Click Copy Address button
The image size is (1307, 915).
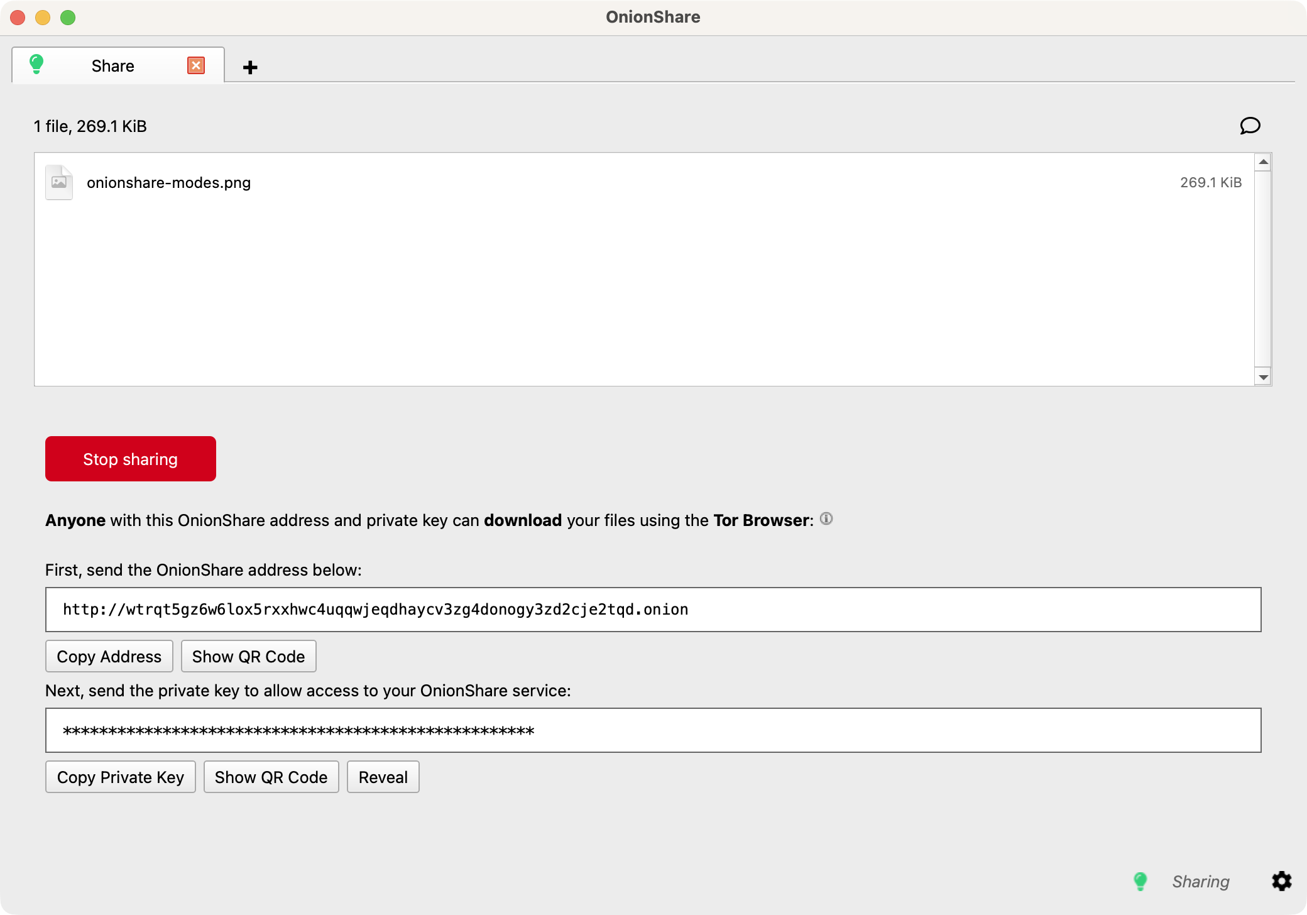coord(109,656)
